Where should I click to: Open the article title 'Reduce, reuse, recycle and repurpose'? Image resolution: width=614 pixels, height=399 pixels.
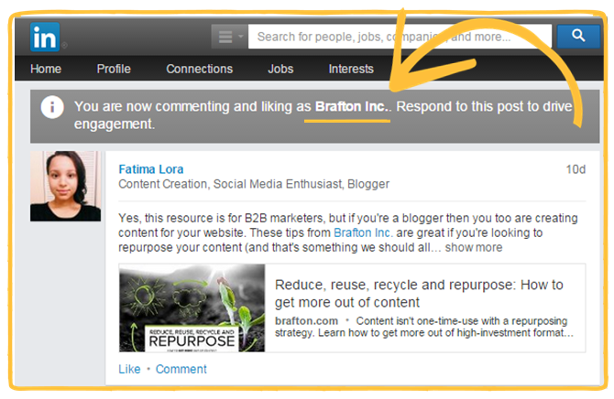pos(419,294)
